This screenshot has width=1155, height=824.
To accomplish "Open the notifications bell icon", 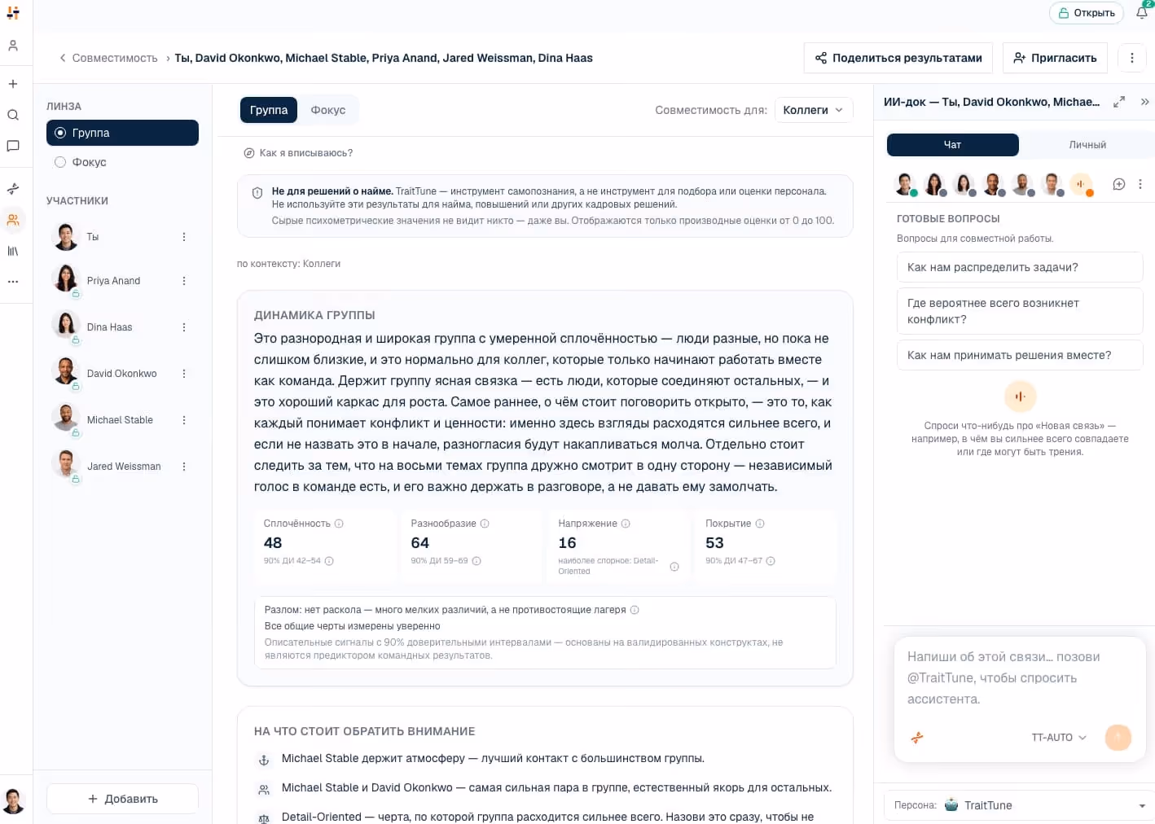I will coord(1142,12).
